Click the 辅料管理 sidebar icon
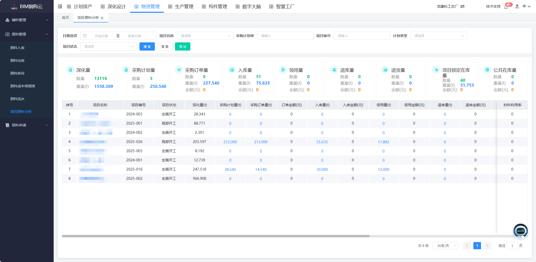 click(x=7, y=20)
